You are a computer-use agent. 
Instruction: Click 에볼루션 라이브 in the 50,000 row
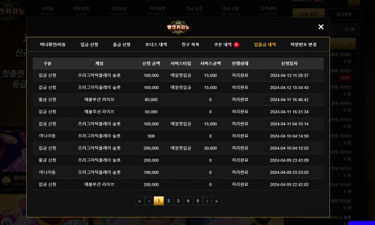(x=99, y=112)
